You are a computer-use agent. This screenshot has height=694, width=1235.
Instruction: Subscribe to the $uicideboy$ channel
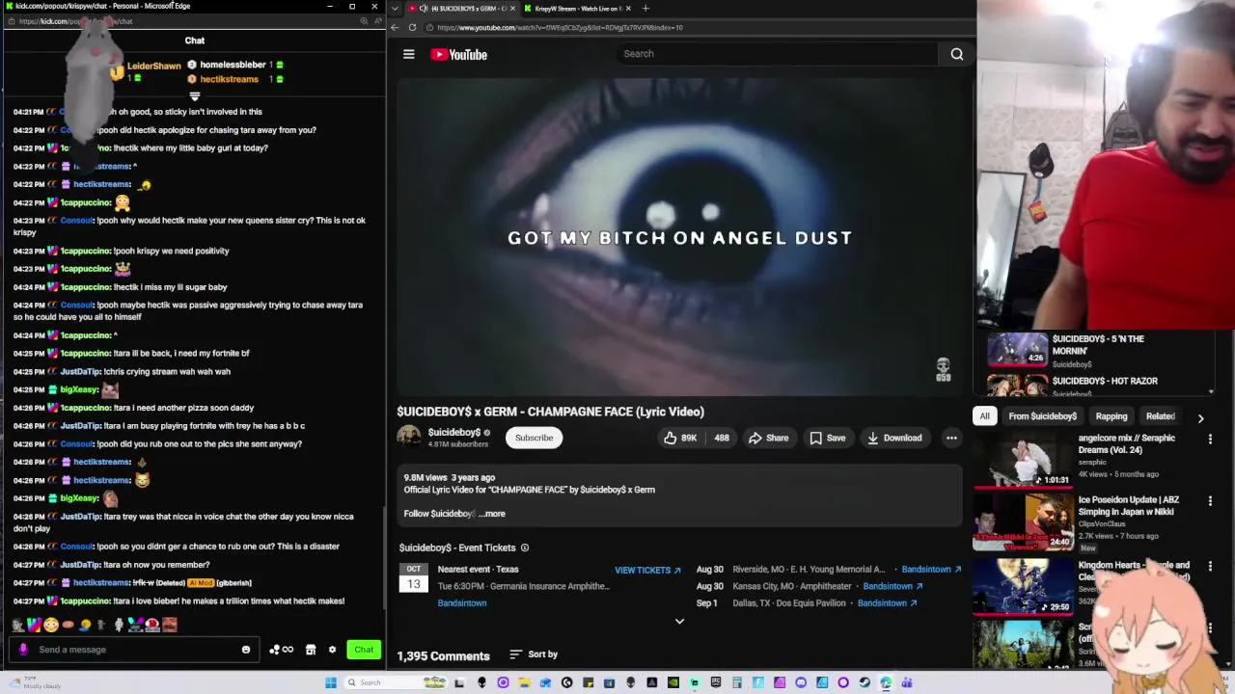pos(534,438)
